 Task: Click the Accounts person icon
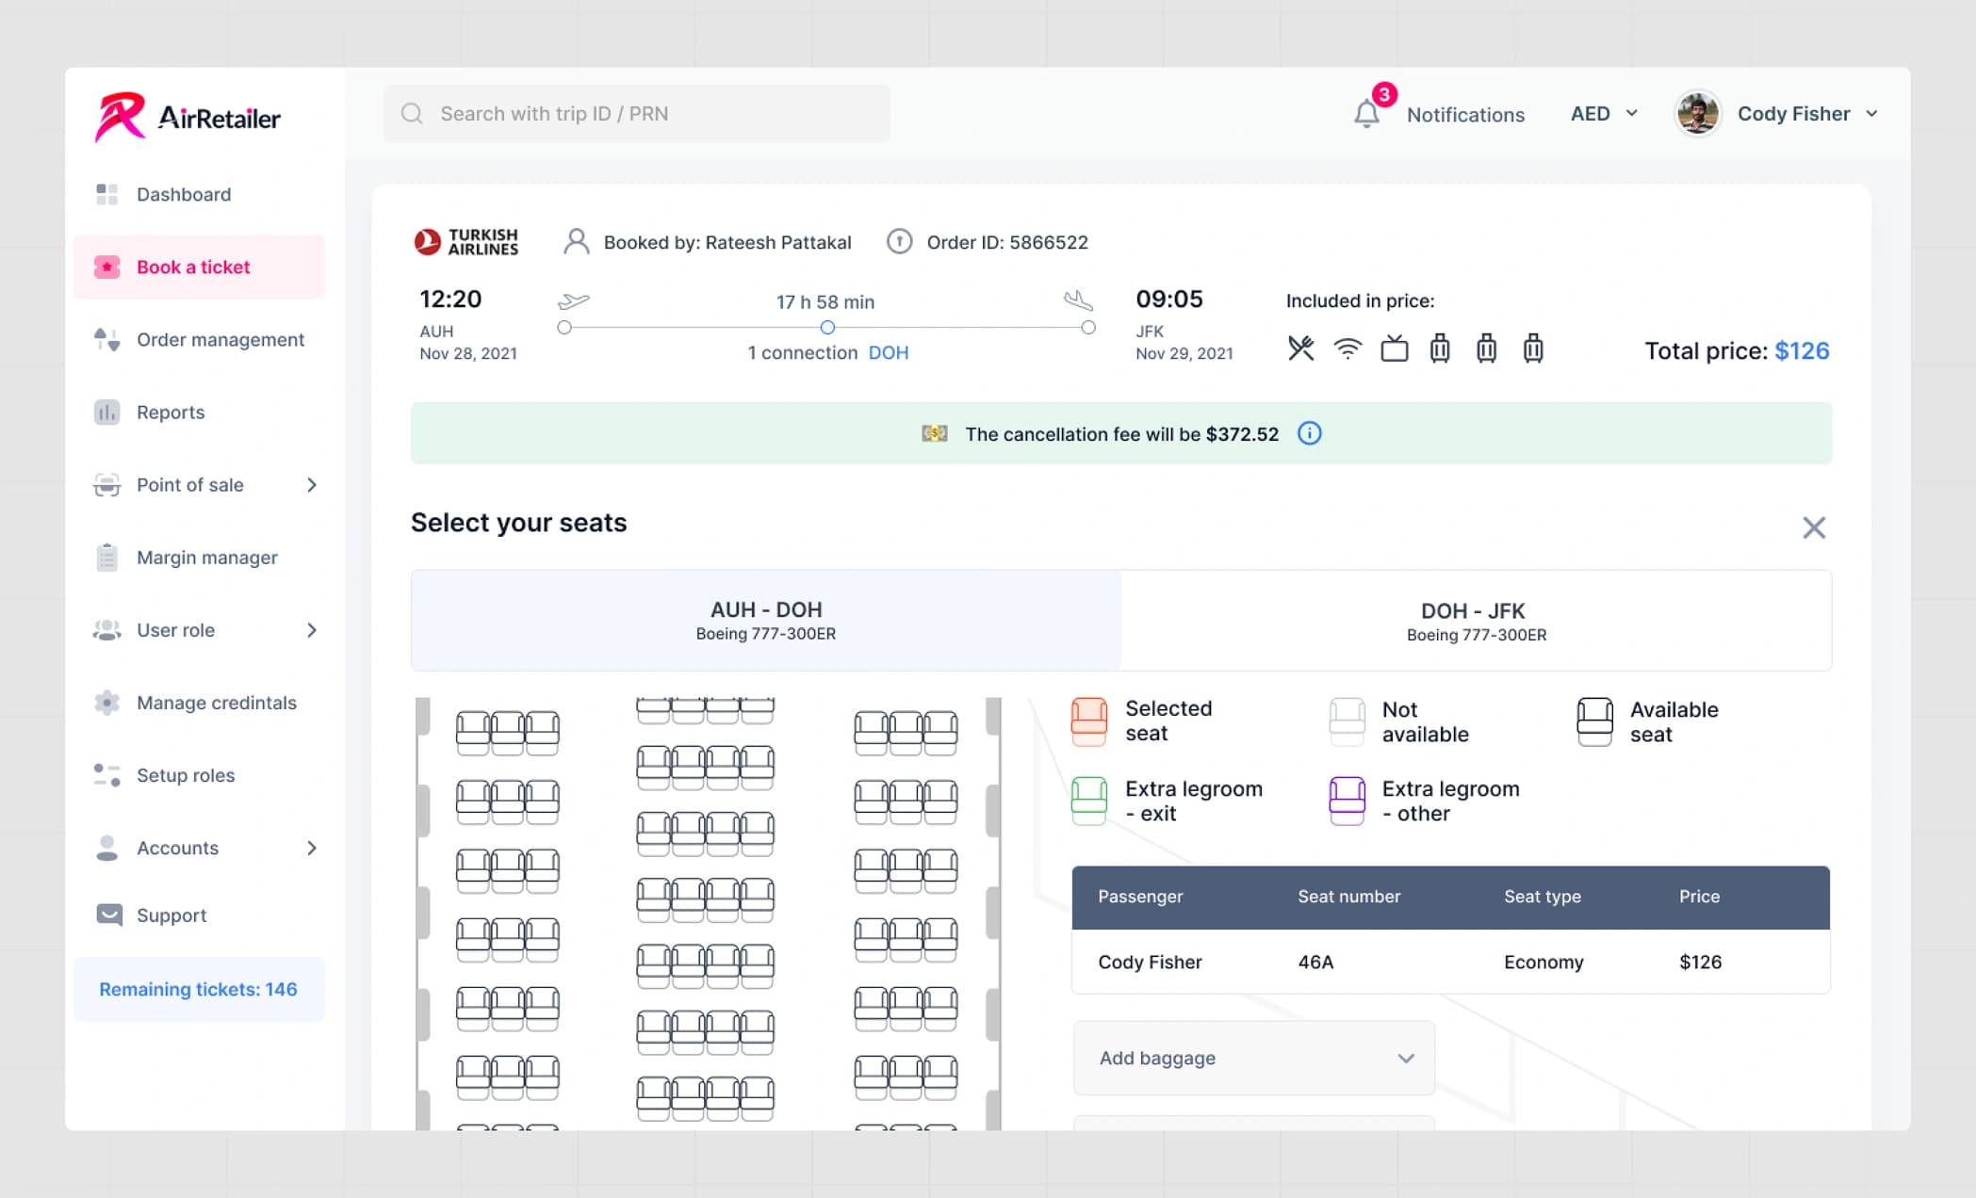click(x=107, y=848)
